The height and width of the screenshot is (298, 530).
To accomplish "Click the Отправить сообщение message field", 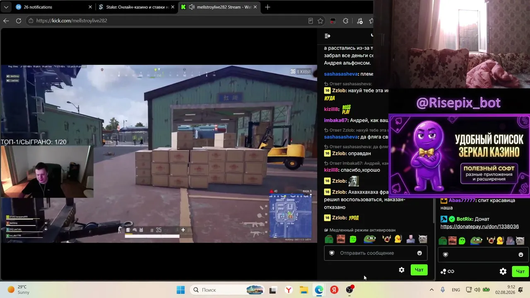I will (376, 253).
